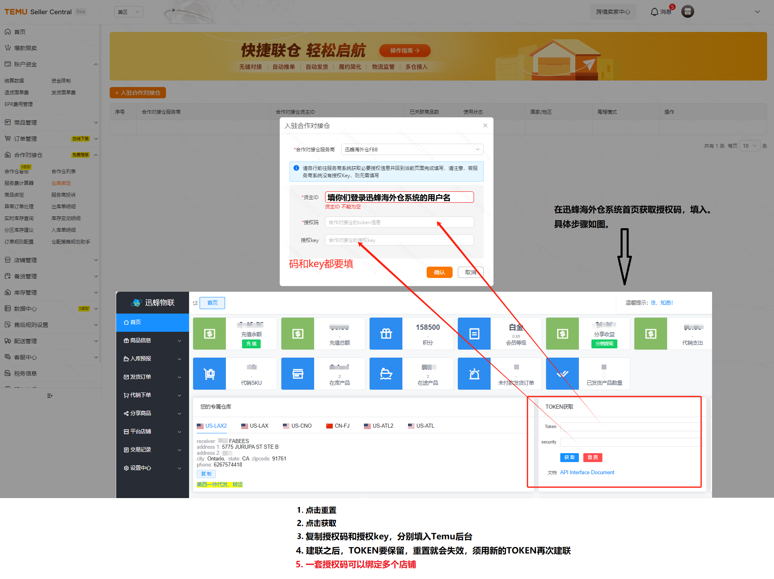The height and width of the screenshot is (579, 774).
Task: Click the blue 获取 token button
Action: click(x=570, y=457)
